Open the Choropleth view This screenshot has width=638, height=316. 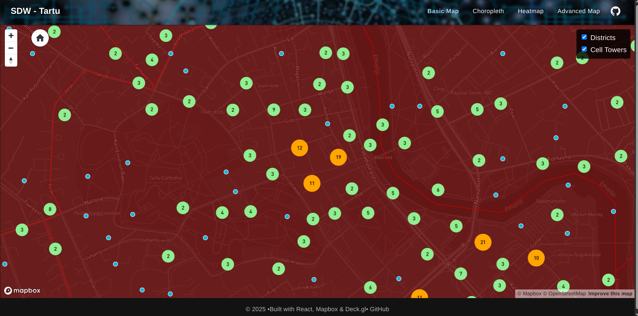488,11
